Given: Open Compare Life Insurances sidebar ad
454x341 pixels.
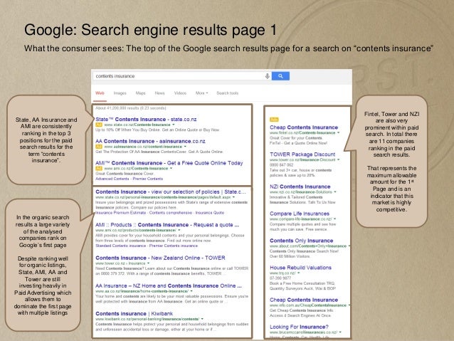Looking at the screenshot, I should (300, 214).
